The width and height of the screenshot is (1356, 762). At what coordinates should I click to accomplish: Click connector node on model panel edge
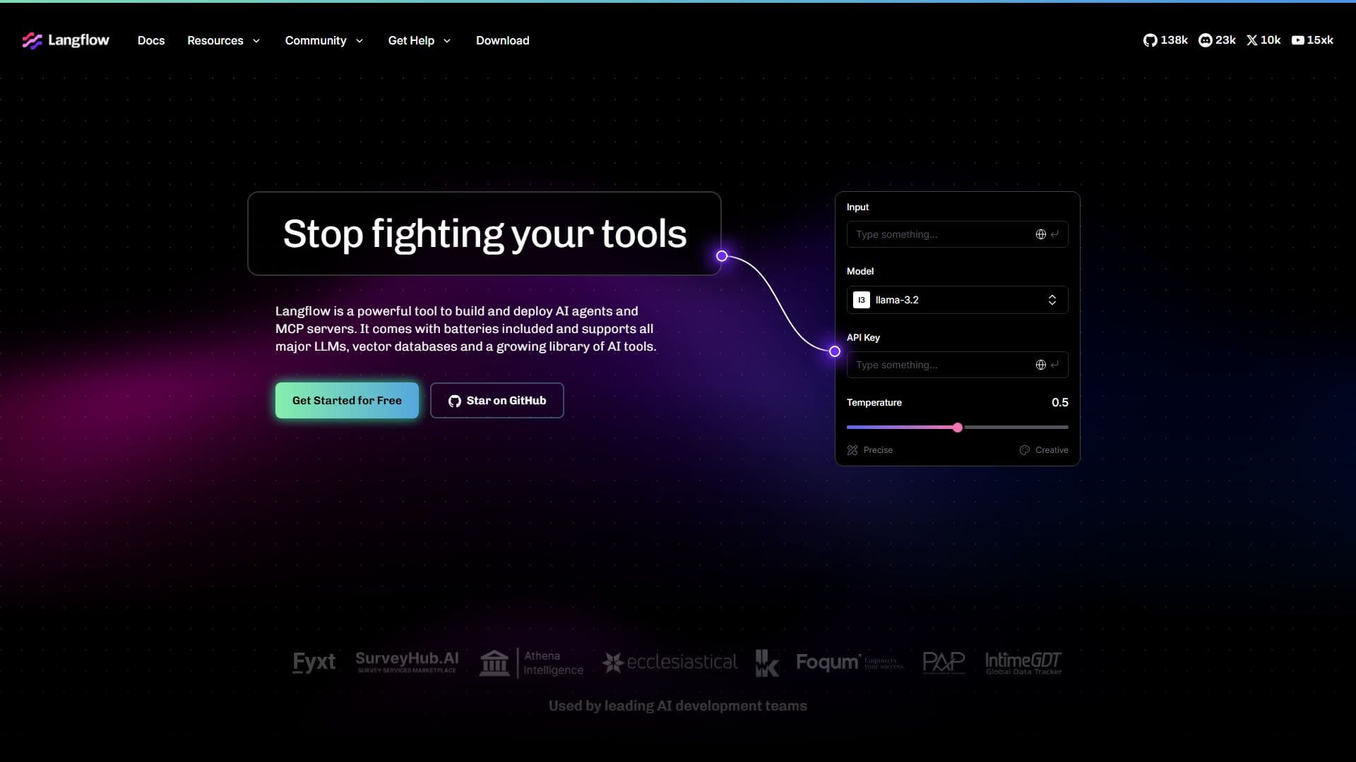point(835,351)
